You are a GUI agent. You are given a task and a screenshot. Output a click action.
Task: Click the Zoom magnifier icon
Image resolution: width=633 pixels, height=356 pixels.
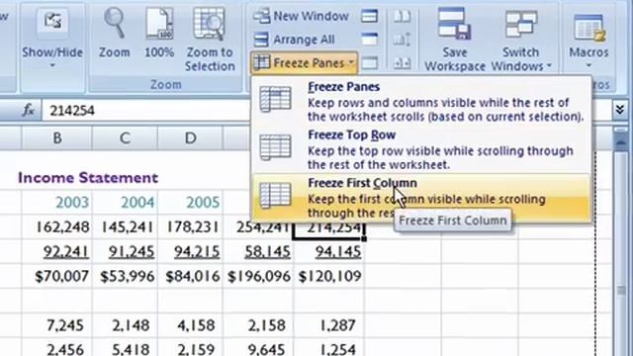tap(115, 24)
